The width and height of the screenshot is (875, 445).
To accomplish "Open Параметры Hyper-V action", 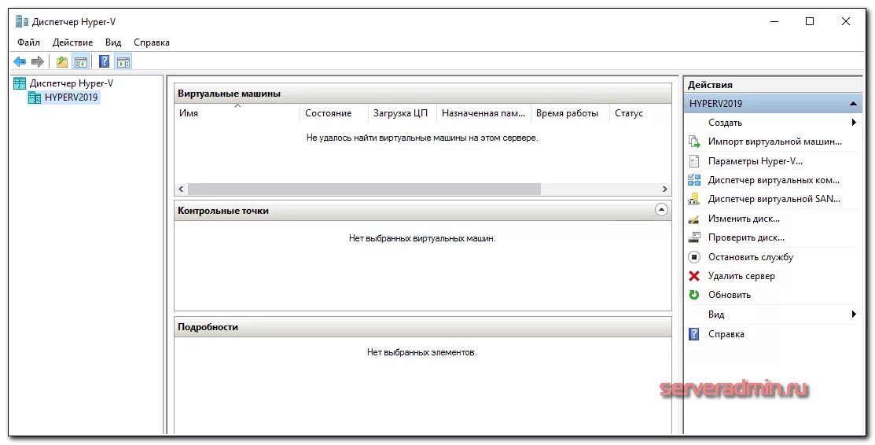I will click(x=755, y=161).
